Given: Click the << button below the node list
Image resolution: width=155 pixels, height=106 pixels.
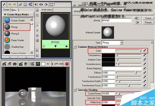Looking at the screenshot, I should tap(10, 57).
